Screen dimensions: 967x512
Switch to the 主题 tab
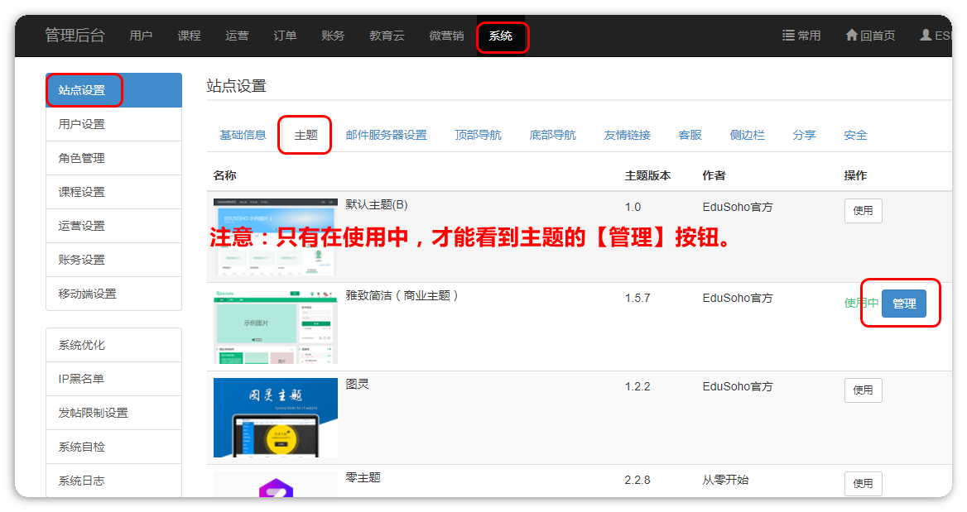tap(305, 135)
